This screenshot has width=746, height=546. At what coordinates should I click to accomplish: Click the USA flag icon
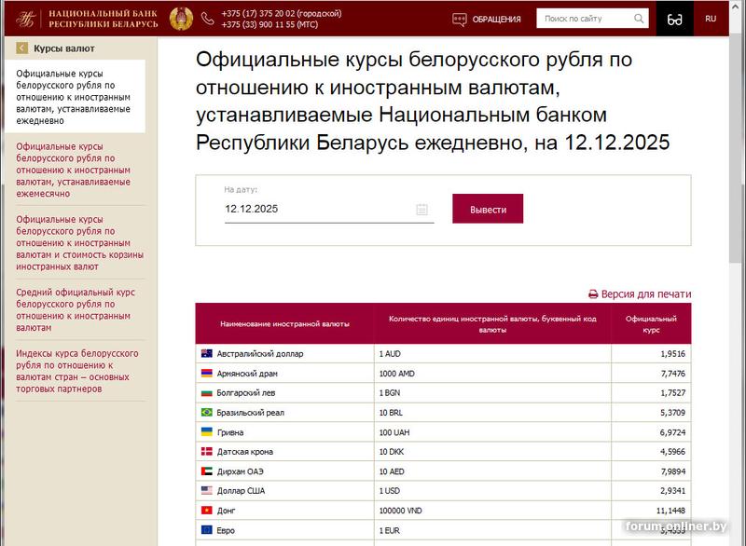[206, 490]
